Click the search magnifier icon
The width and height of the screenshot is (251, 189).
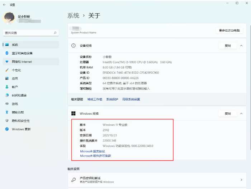[x=55, y=33]
